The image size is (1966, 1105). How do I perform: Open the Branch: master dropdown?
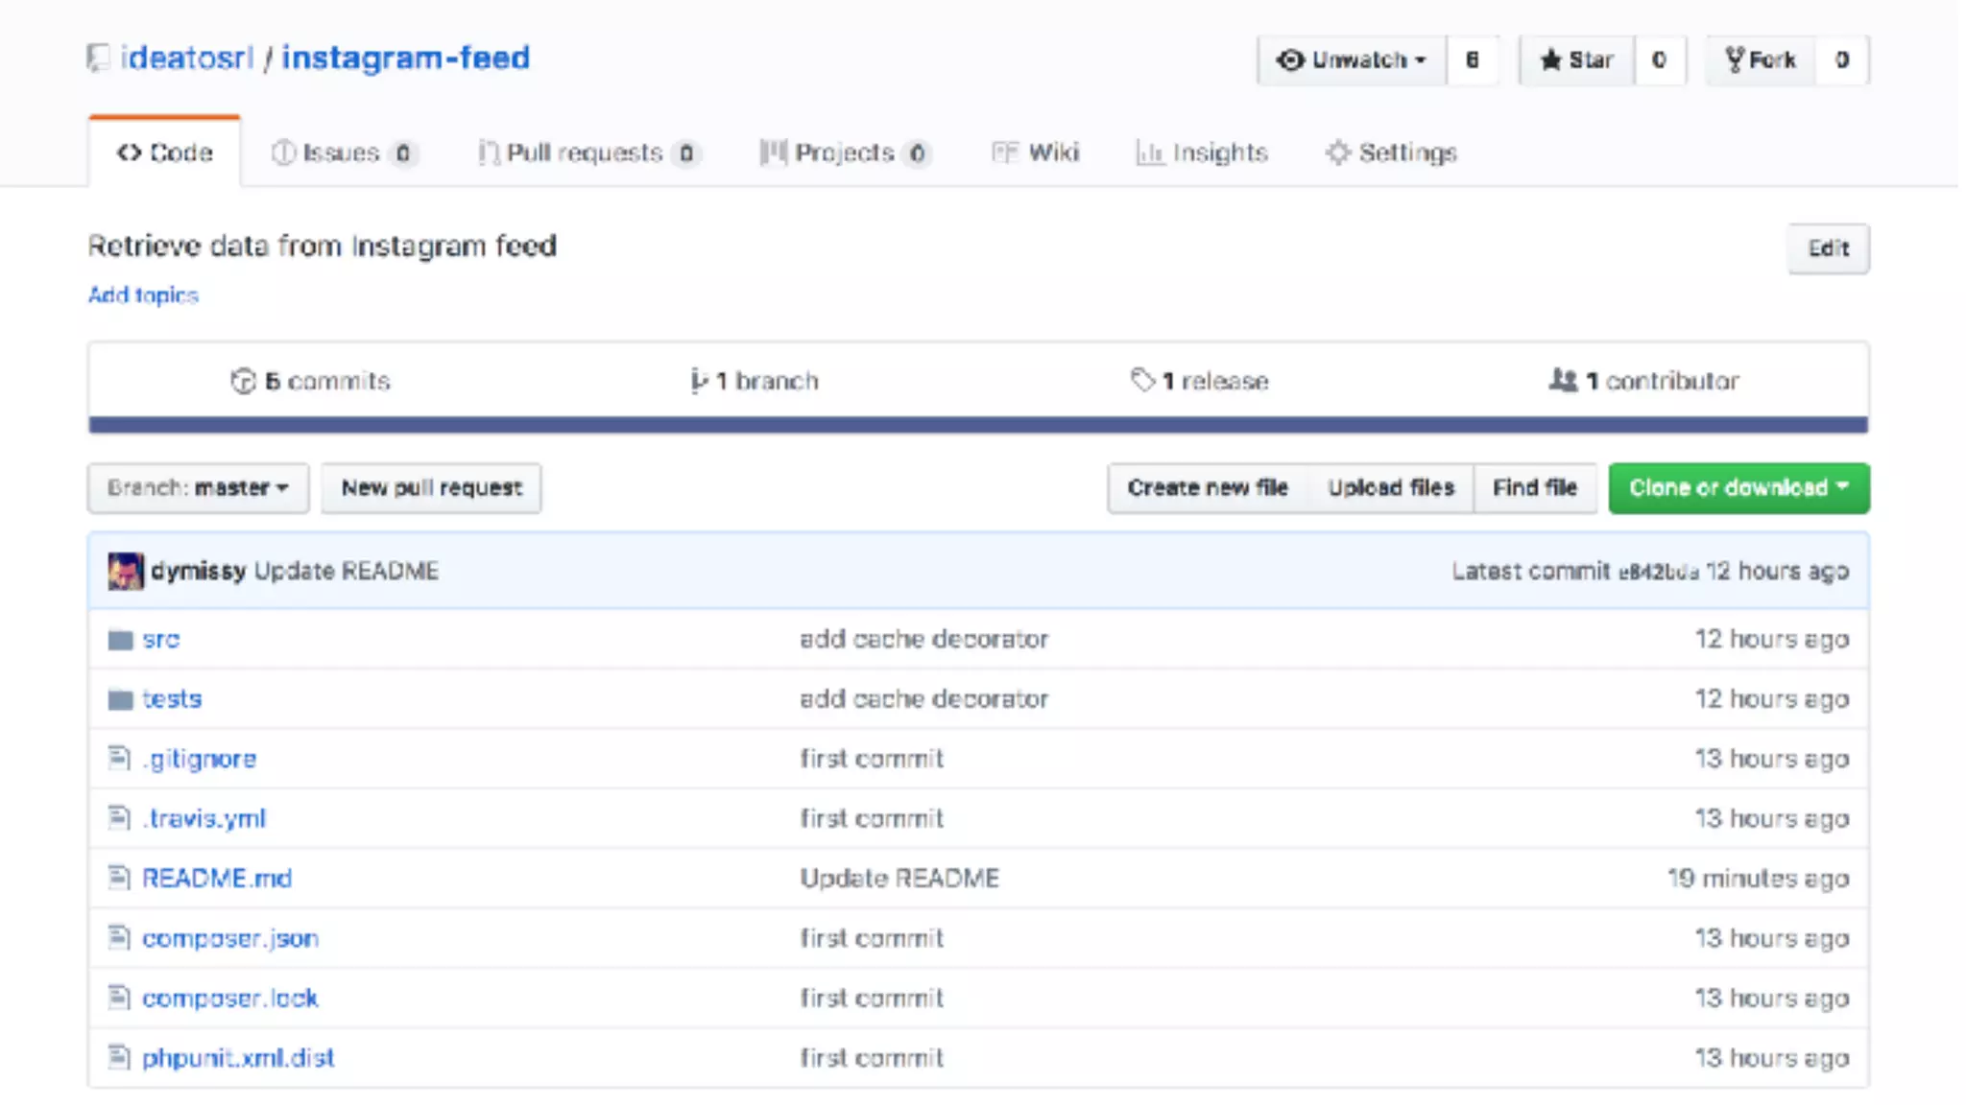(198, 488)
